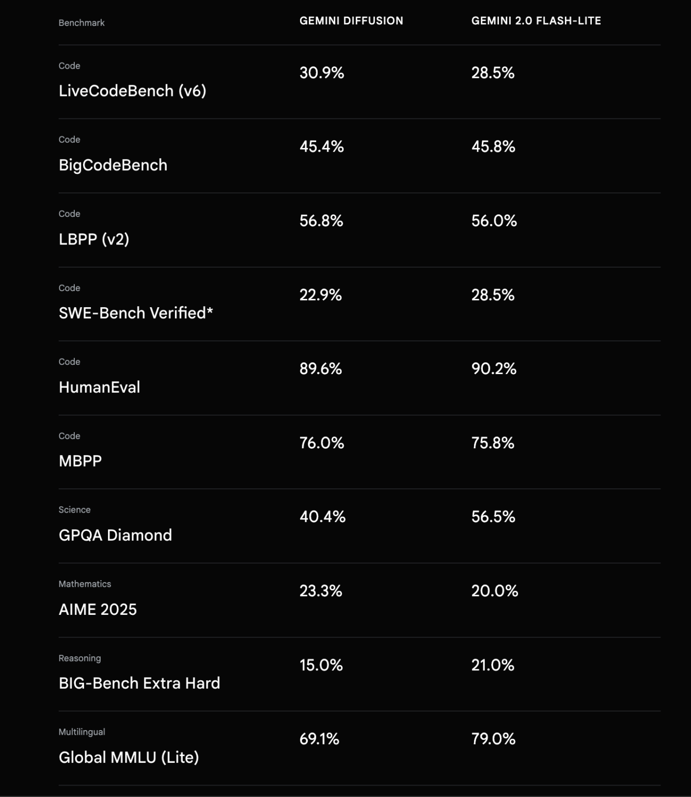Click the MBPP row title

[80, 461]
